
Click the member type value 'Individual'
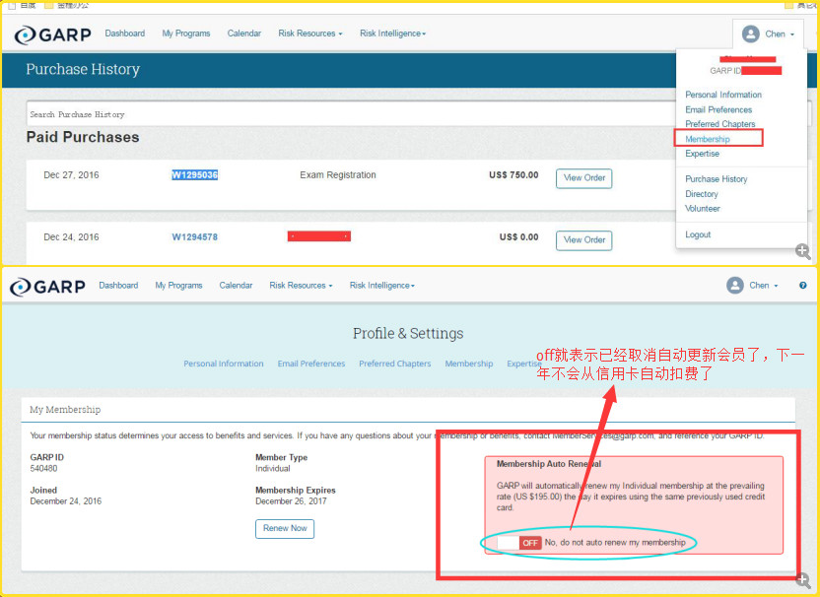(272, 468)
